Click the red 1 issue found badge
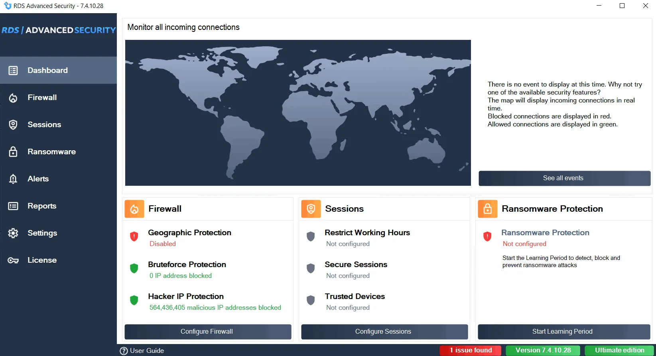This screenshot has width=656, height=356. tap(471, 350)
